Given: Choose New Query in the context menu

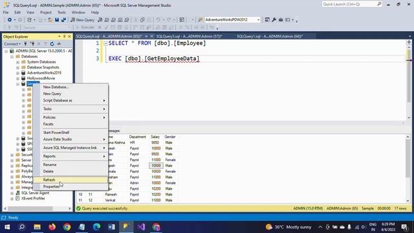Looking at the screenshot, I should [x=71, y=94].
